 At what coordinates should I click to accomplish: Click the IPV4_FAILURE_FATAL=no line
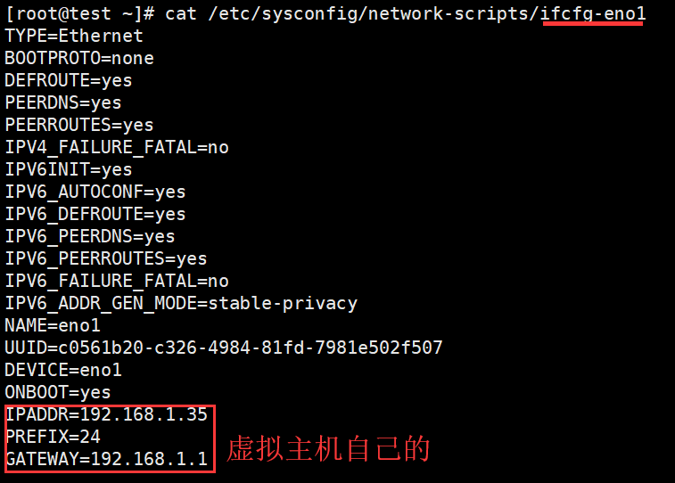[117, 147]
